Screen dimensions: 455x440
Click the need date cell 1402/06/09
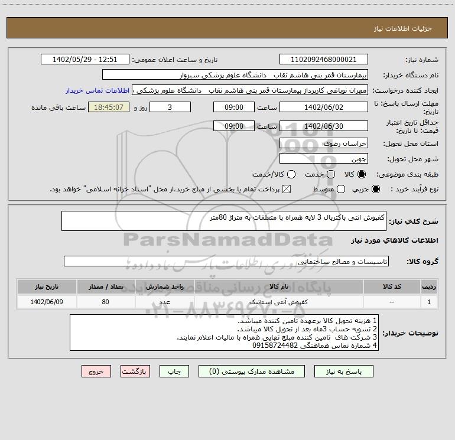coord(47,302)
